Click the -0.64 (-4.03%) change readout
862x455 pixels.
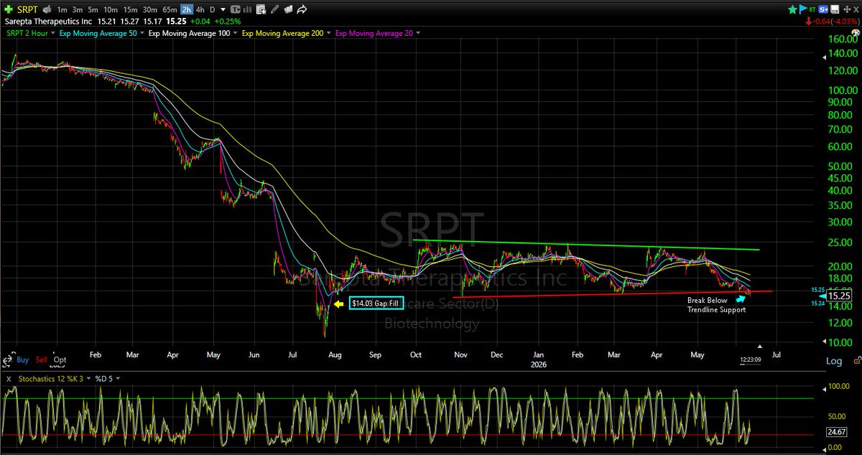click(x=832, y=22)
